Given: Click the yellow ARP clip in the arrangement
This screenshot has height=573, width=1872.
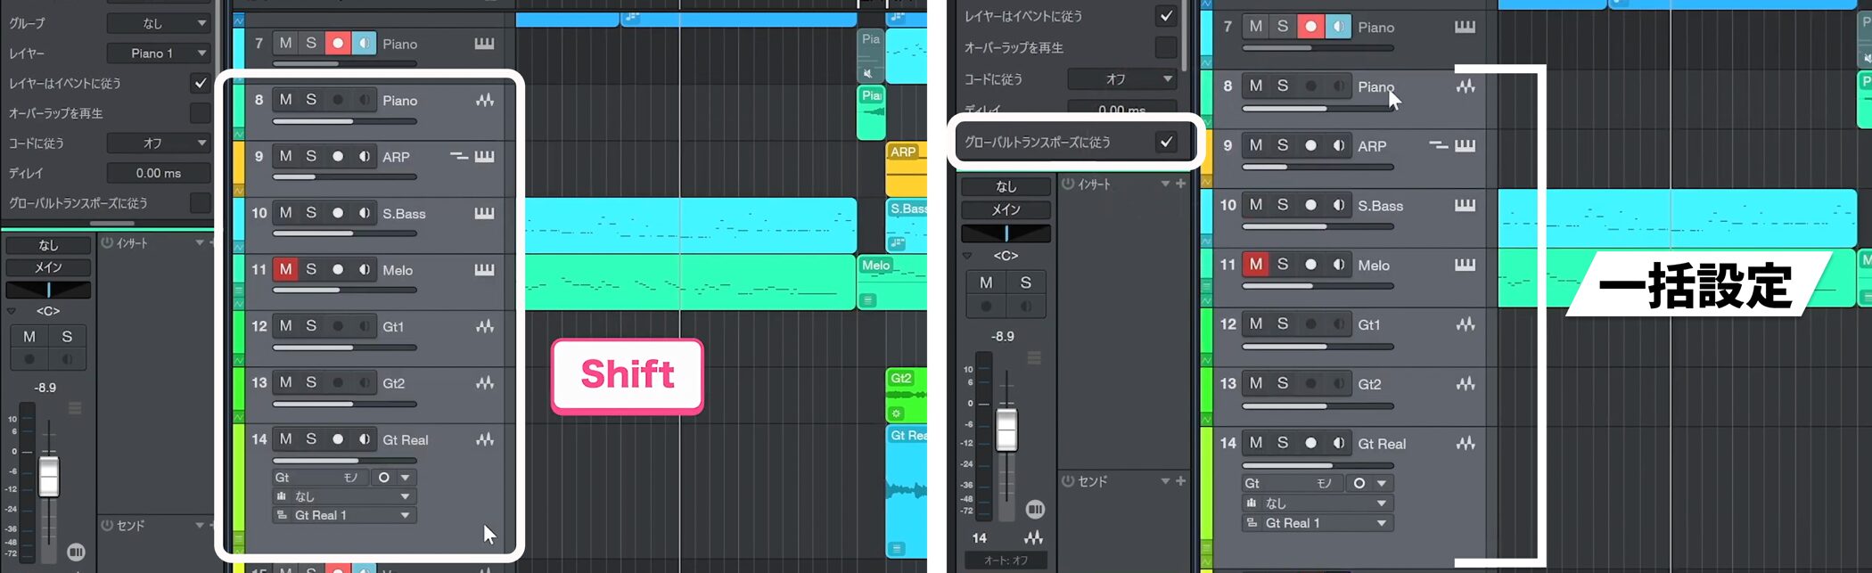Looking at the screenshot, I should pos(906,168).
